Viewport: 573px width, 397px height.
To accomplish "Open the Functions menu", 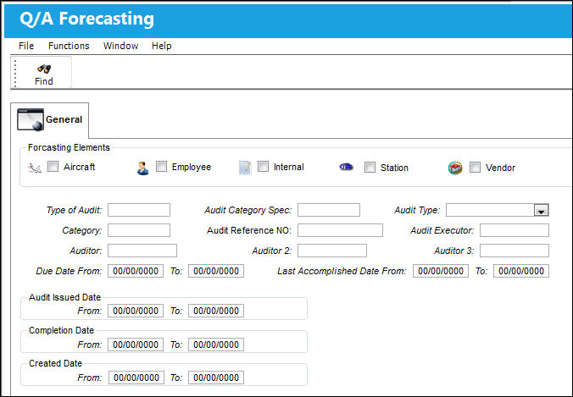I will [x=69, y=46].
